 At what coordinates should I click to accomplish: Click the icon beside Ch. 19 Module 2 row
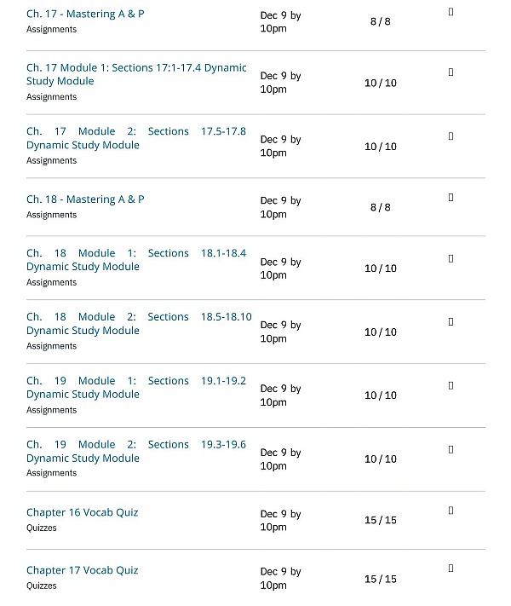(x=451, y=449)
